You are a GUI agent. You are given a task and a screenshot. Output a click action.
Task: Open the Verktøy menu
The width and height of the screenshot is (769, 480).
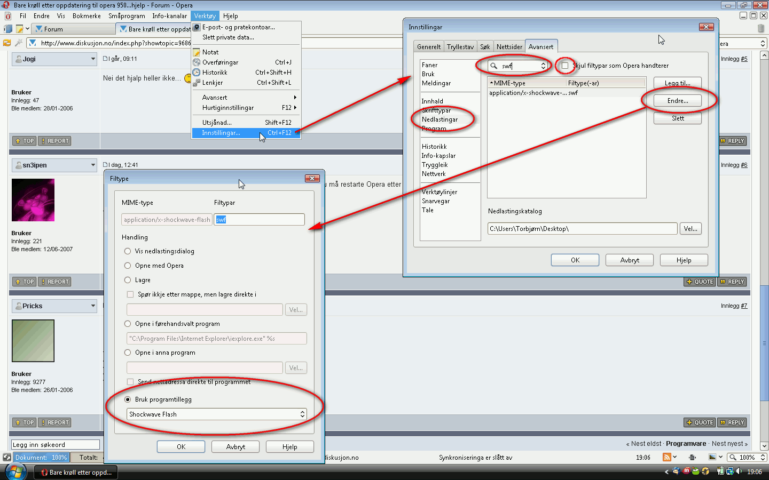point(205,16)
